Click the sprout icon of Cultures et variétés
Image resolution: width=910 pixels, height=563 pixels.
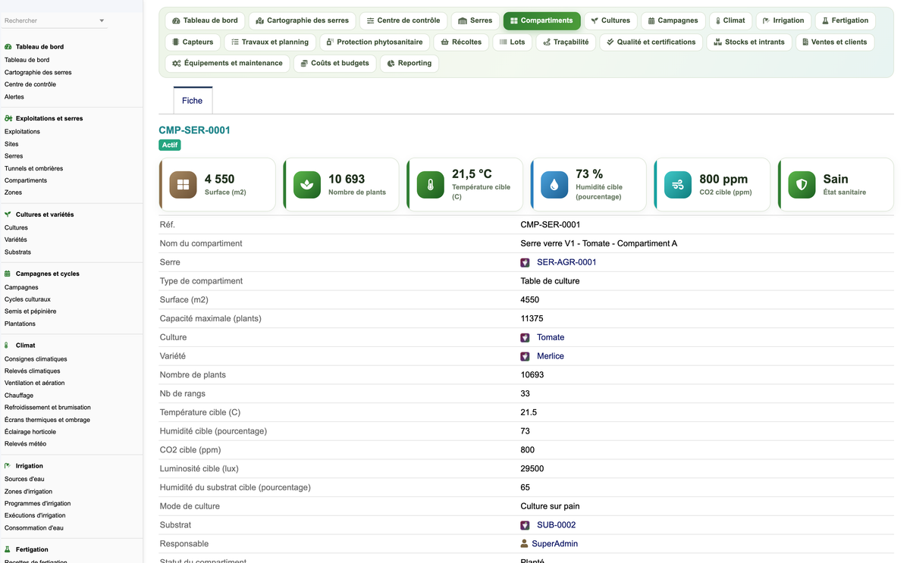coord(8,214)
